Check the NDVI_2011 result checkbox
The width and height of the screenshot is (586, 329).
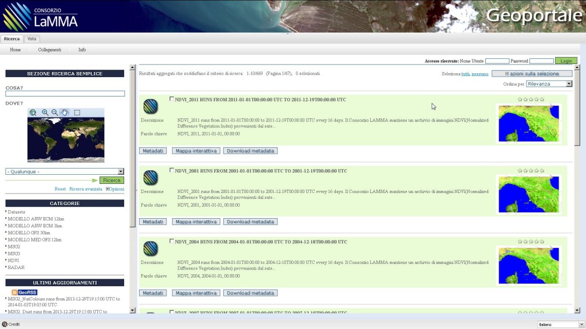pos(172,98)
